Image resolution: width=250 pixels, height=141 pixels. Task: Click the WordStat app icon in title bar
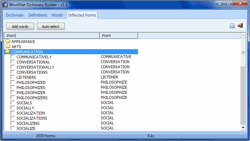(x=5, y=4)
